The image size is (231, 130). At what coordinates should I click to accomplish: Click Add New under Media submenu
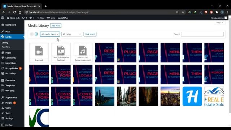[x=6, y=47]
